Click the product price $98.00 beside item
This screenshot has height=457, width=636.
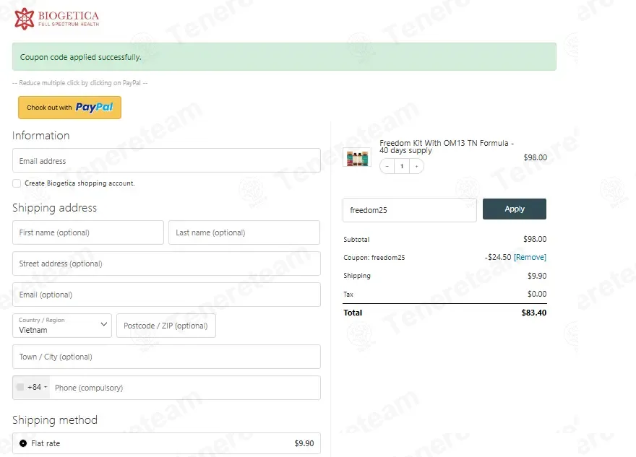click(x=535, y=157)
